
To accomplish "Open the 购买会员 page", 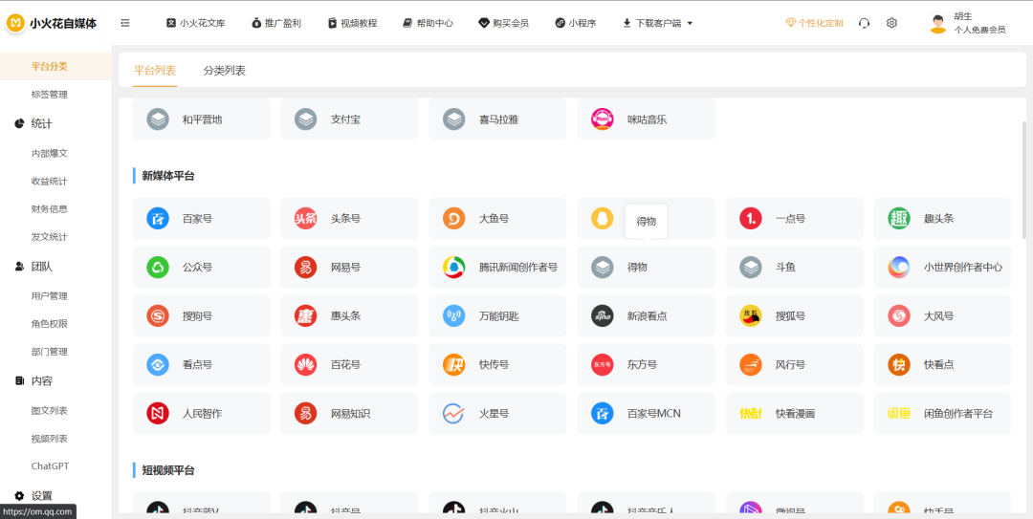I will [x=504, y=23].
